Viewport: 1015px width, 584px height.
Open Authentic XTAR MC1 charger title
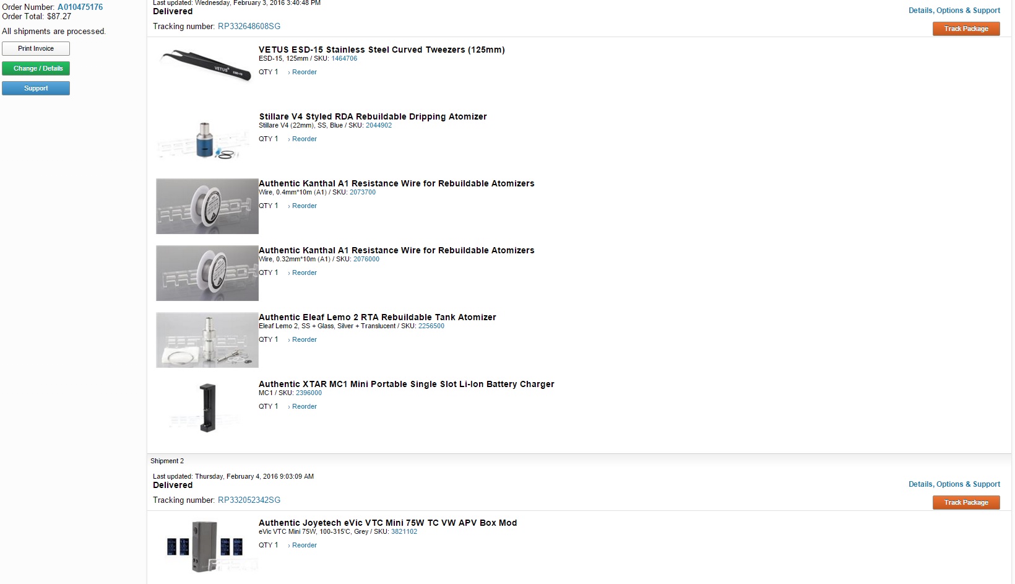(406, 384)
